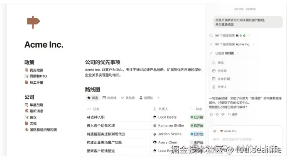Give thumbs up to the AI response
Screen dimensions: 287x160
[x=217, y=114]
